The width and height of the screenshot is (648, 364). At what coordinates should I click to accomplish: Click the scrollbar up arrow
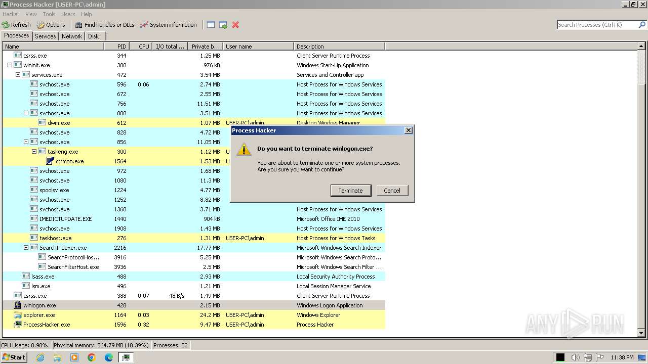(x=641, y=47)
